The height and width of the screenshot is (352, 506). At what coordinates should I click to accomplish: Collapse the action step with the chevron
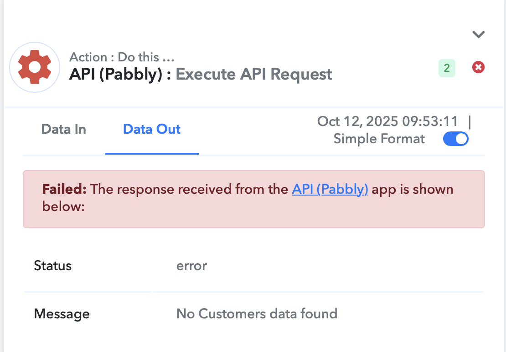click(x=478, y=34)
